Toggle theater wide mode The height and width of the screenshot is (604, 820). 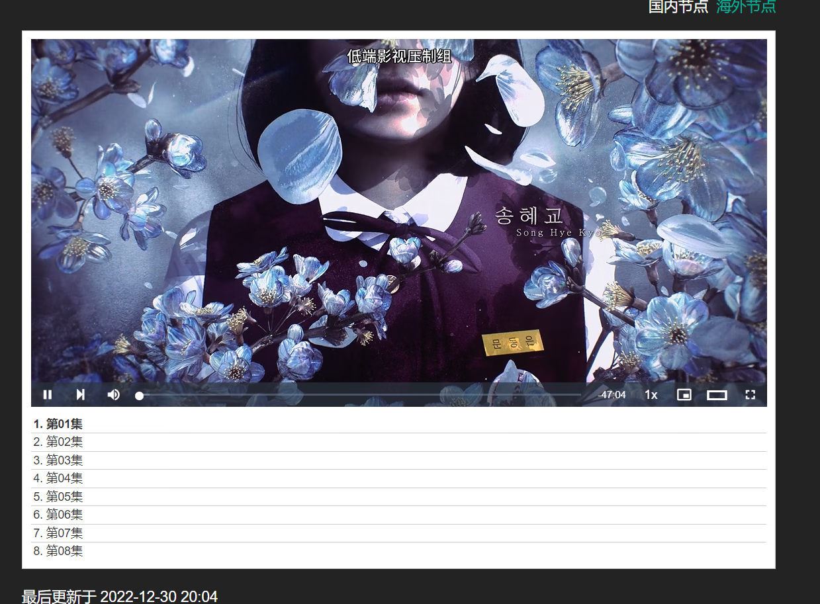717,395
